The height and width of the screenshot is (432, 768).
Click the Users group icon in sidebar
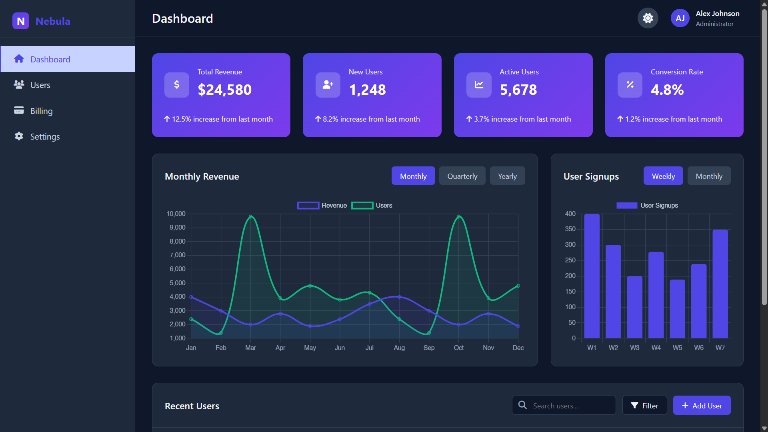pyautogui.click(x=19, y=85)
